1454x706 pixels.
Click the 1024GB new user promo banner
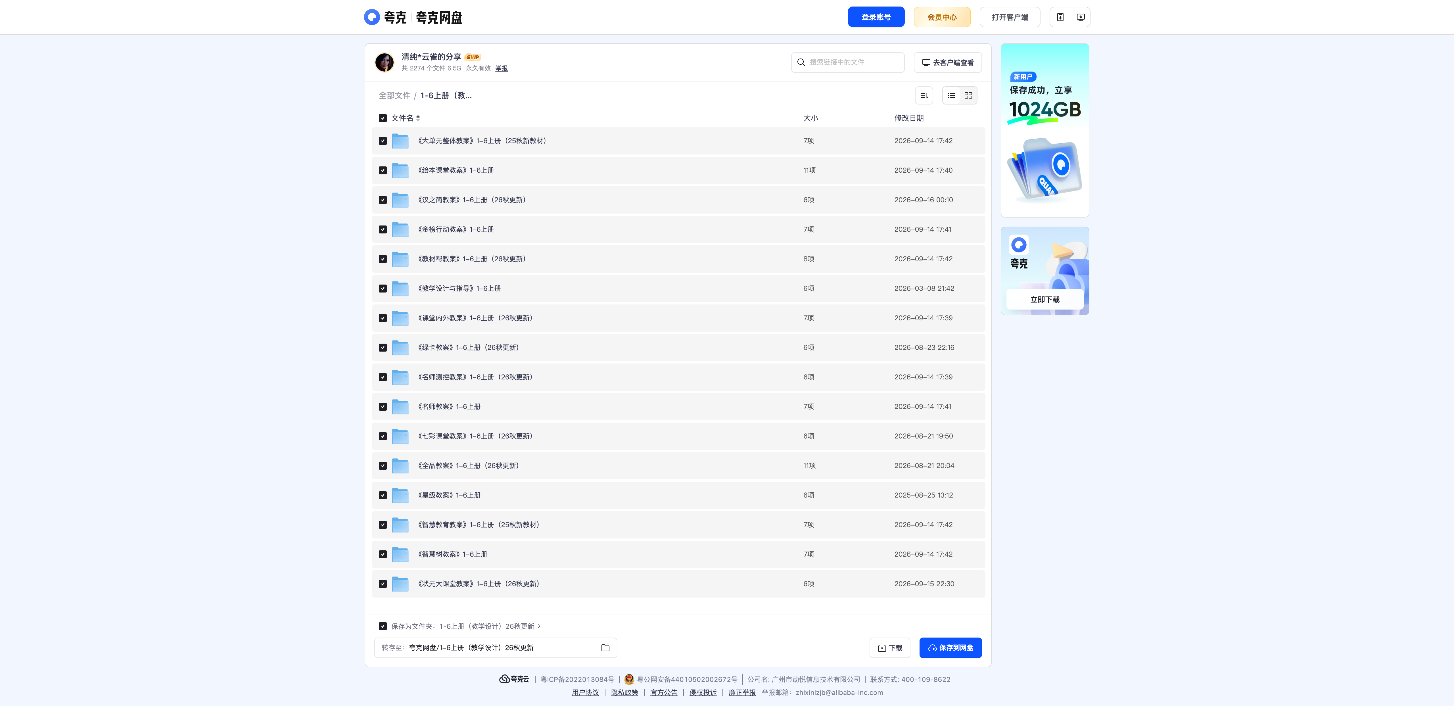(x=1044, y=130)
